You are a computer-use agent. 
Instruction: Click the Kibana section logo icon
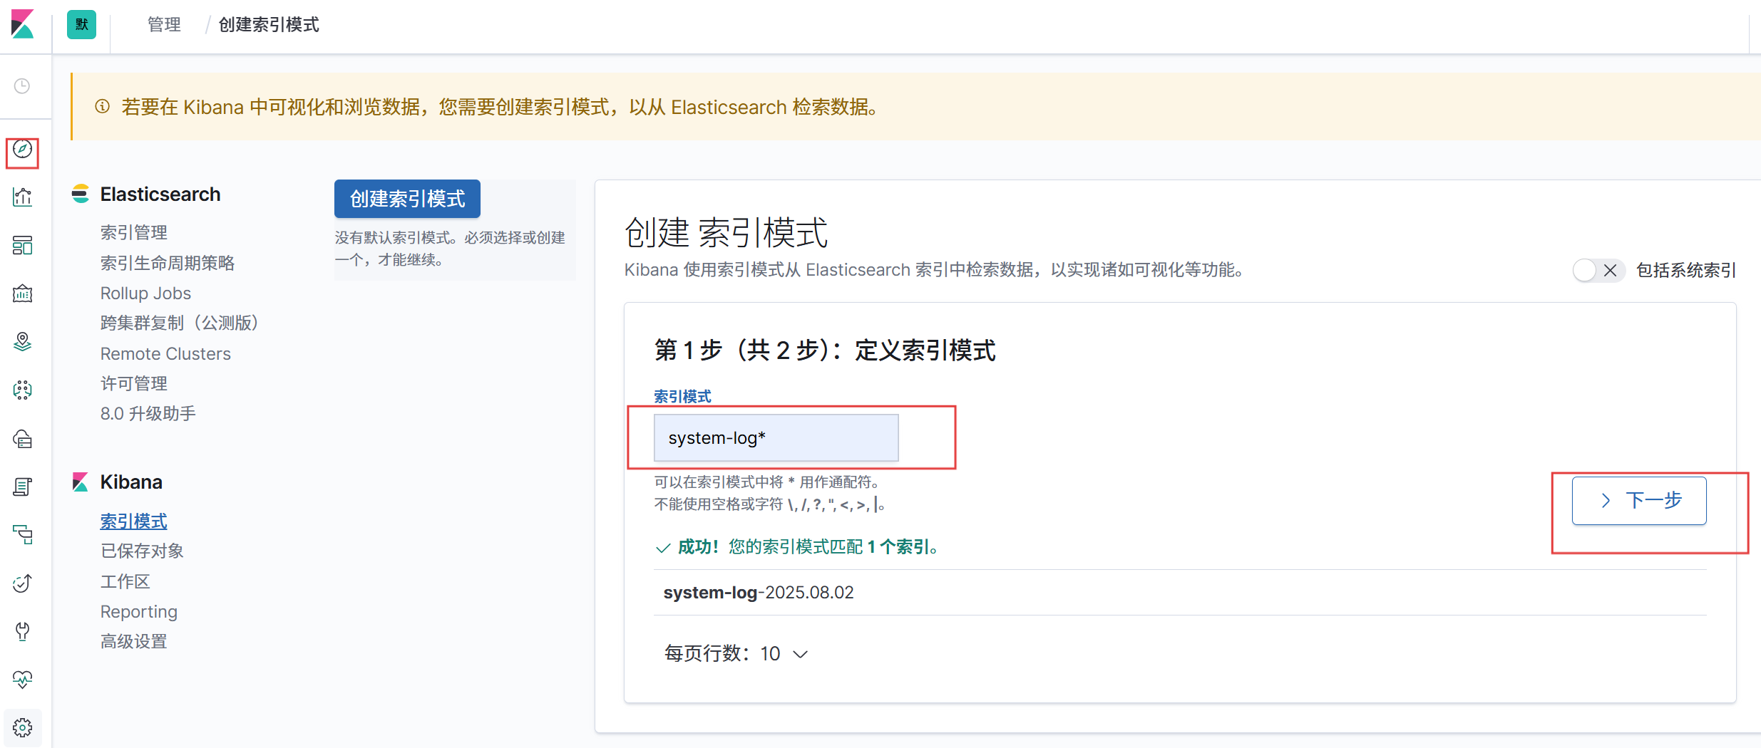coord(81,482)
